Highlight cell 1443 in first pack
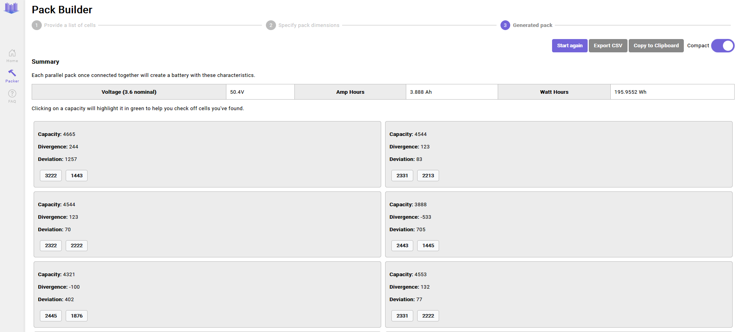 coord(77,176)
